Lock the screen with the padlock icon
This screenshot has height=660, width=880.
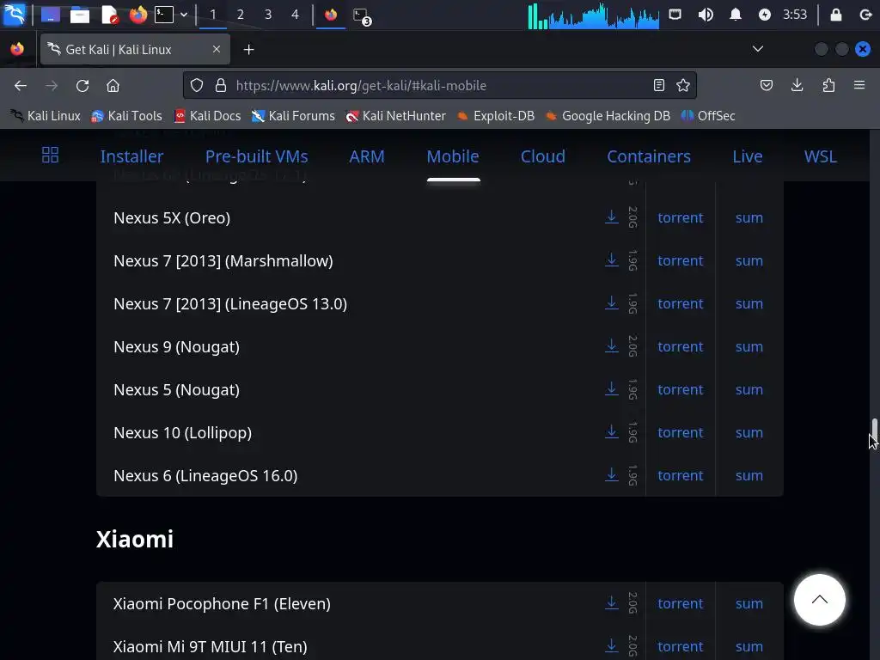pos(835,15)
